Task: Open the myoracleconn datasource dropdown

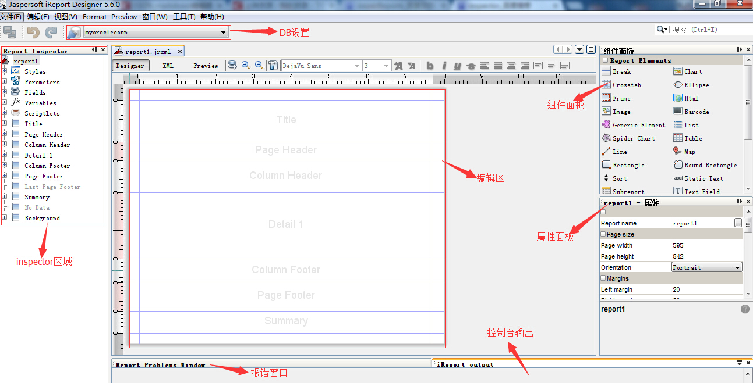Action: (x=223, y=33)
